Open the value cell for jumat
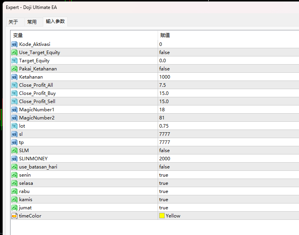This screenshot has width=299, height=235. 229,208
